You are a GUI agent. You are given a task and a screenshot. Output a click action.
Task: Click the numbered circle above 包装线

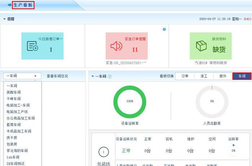point(104,152)
